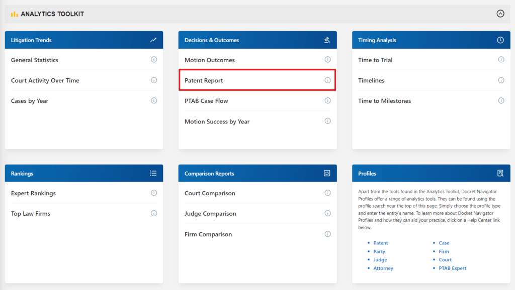
Task: Show info for Patent Report
Action: [327, 80]
